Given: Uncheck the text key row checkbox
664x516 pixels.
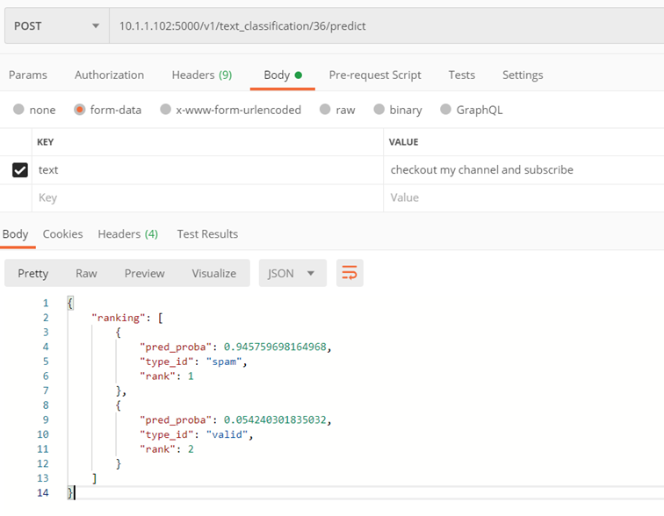Looking at the screenshot, I should [x=20, y=170].
